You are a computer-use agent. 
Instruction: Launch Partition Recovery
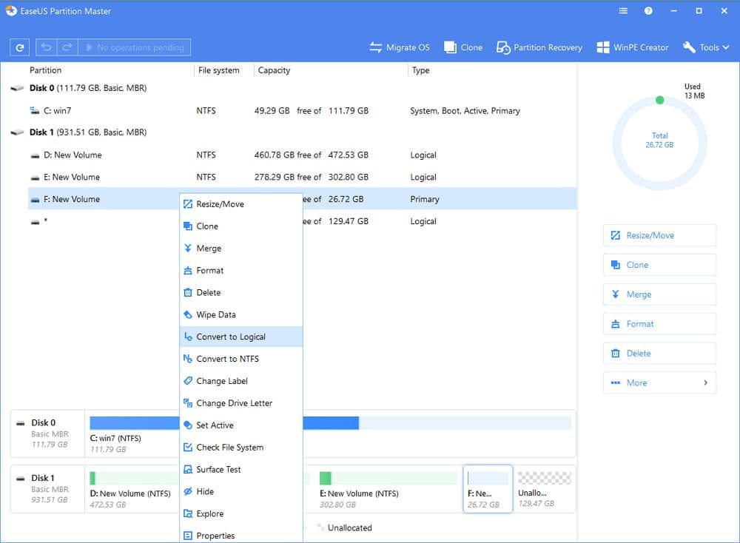pos(541,47)
